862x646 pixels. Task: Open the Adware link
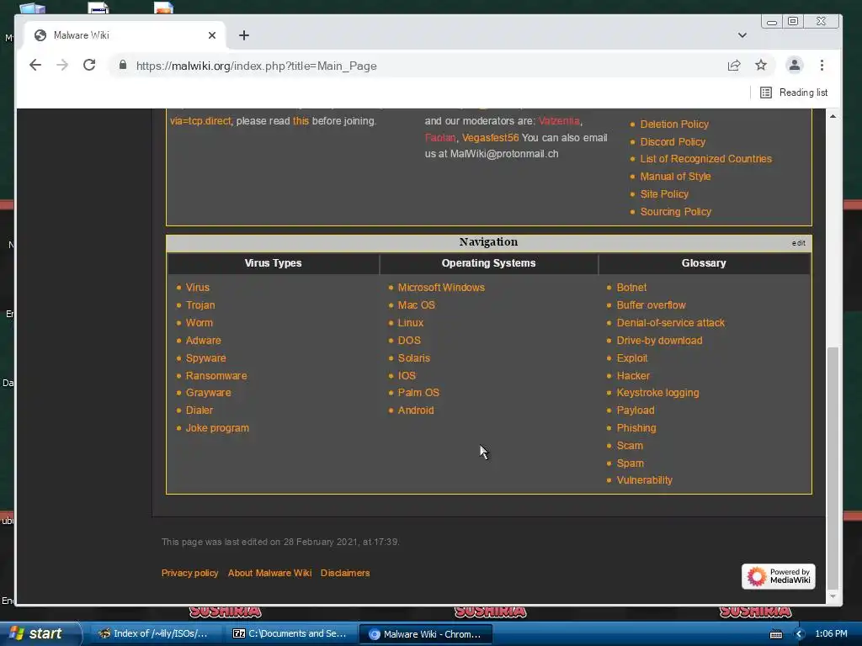203,340
